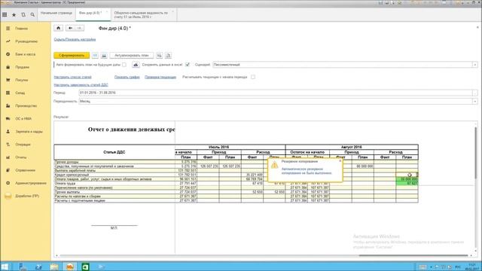Open Производство section in sidebar

coord(26,105)
